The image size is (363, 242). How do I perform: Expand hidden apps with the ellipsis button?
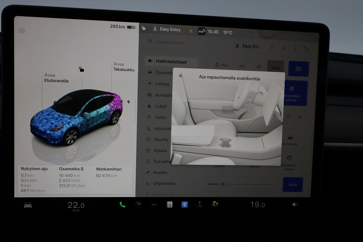point(154,205)
